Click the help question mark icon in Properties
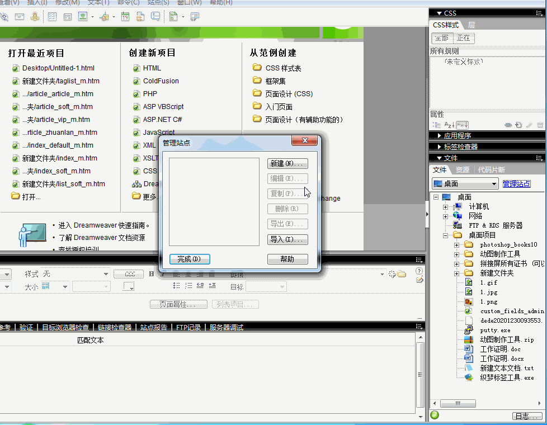This screenshot has height=425, width=547. [419, 271]
